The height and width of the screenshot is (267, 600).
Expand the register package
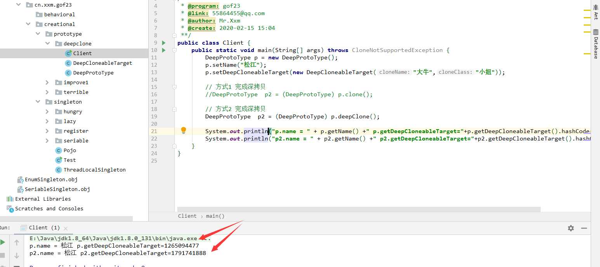pos(47,131)
